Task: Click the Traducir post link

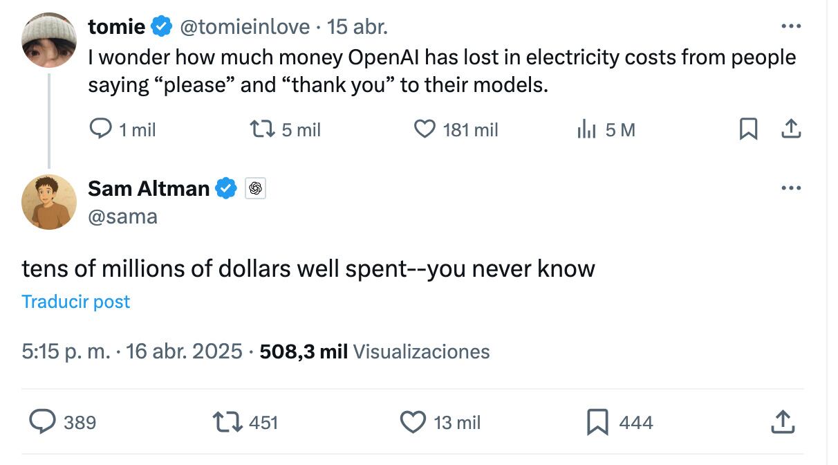Action: 76,302
